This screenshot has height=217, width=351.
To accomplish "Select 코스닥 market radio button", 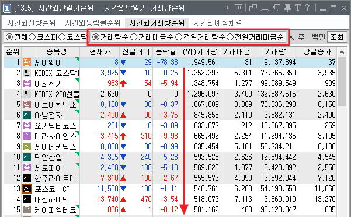I will click(x=61, y=37).
